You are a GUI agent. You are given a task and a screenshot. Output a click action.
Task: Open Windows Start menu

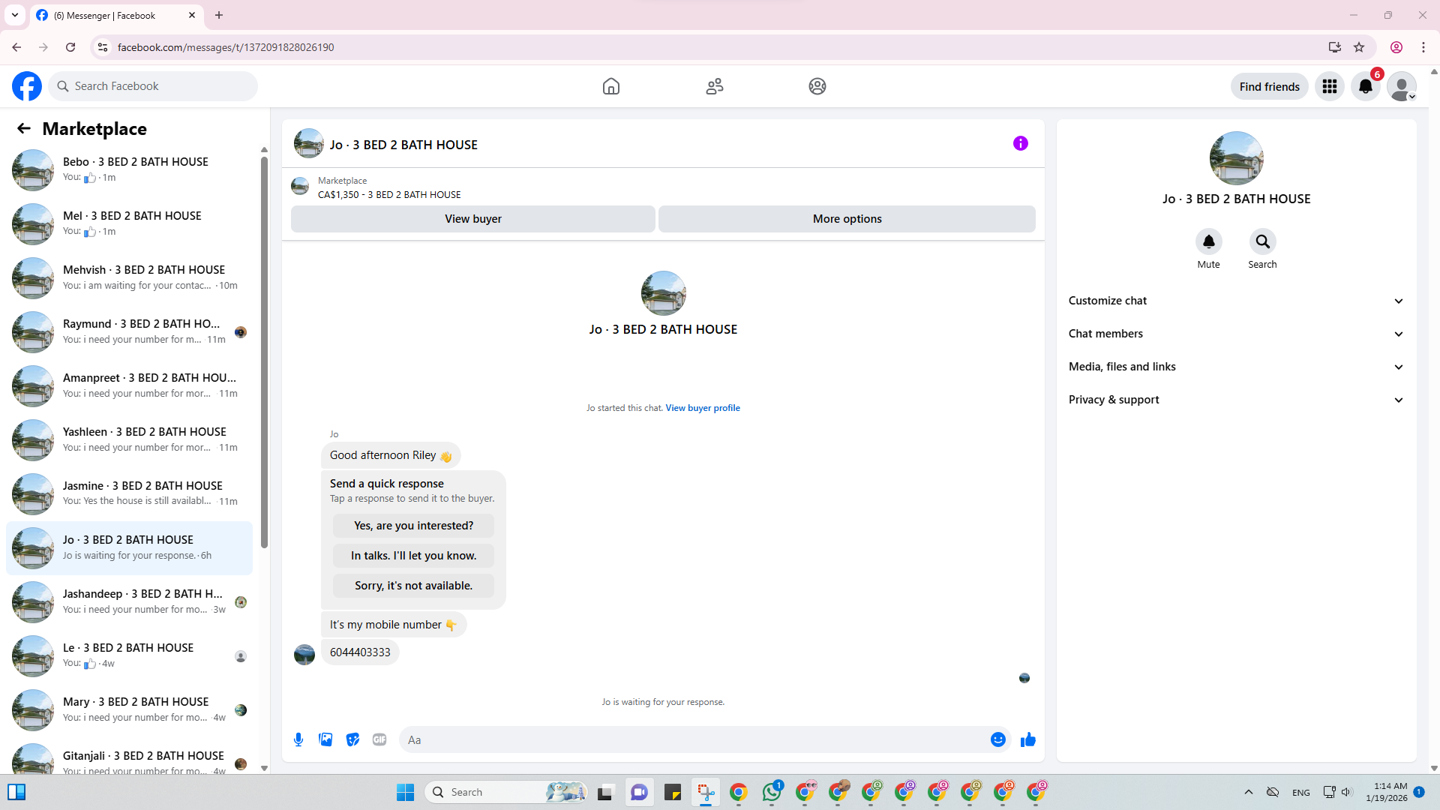click(x=405, y=792)
